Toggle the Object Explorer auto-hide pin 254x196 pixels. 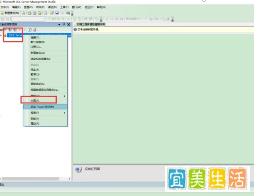click(64, 24)
